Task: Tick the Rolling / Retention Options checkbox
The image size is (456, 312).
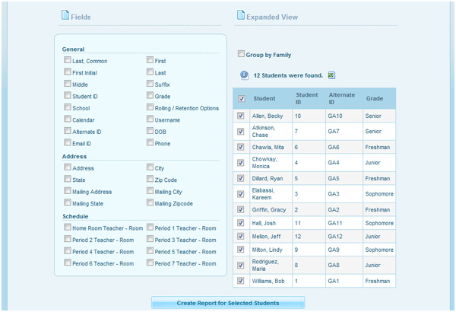Action: [x=150, y=108]
